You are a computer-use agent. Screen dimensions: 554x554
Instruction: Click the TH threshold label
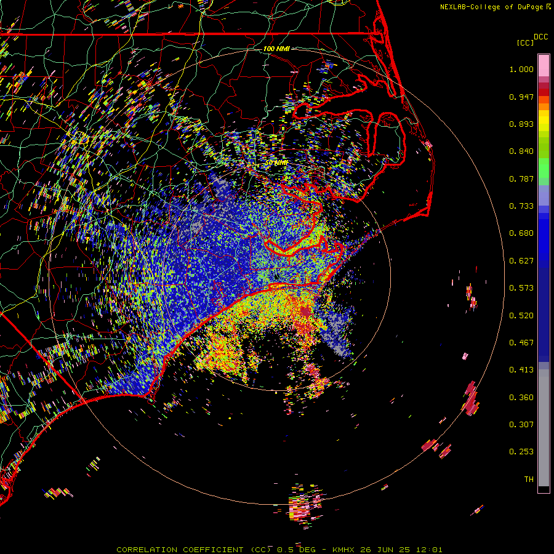(529, 480)
